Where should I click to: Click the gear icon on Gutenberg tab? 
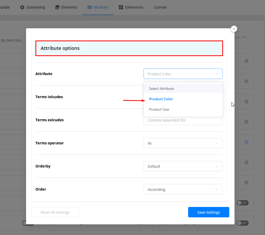(x=22, y=7)
